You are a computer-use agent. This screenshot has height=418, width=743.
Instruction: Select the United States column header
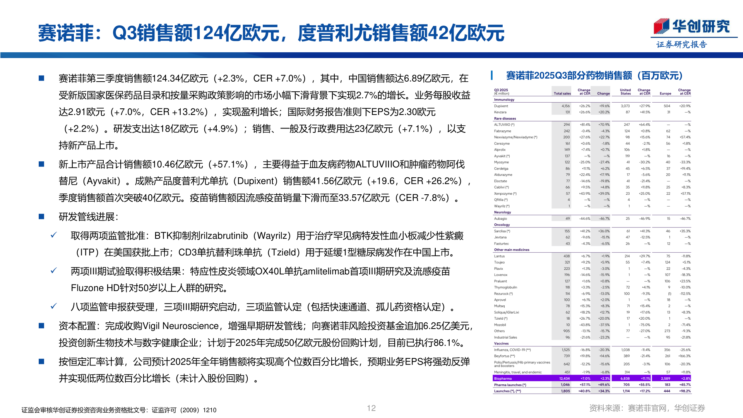pyautogui.click(x=626, y=92)
